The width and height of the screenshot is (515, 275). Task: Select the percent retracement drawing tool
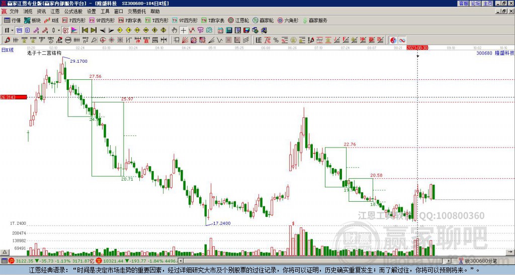pyautogui.click(x=276, y=40)
